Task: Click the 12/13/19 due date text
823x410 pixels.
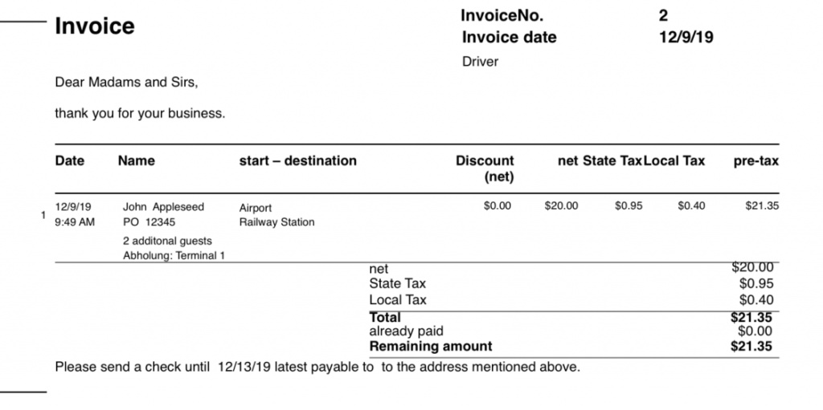Action: click(244, 367)
